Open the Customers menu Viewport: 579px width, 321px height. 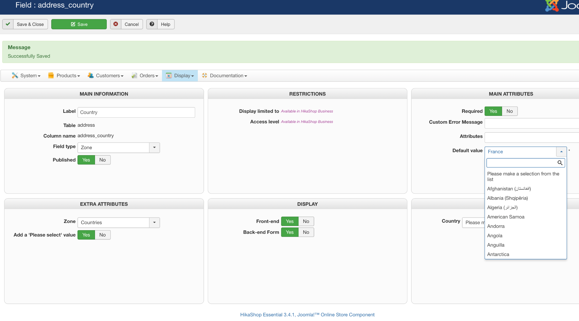(106, 76)
